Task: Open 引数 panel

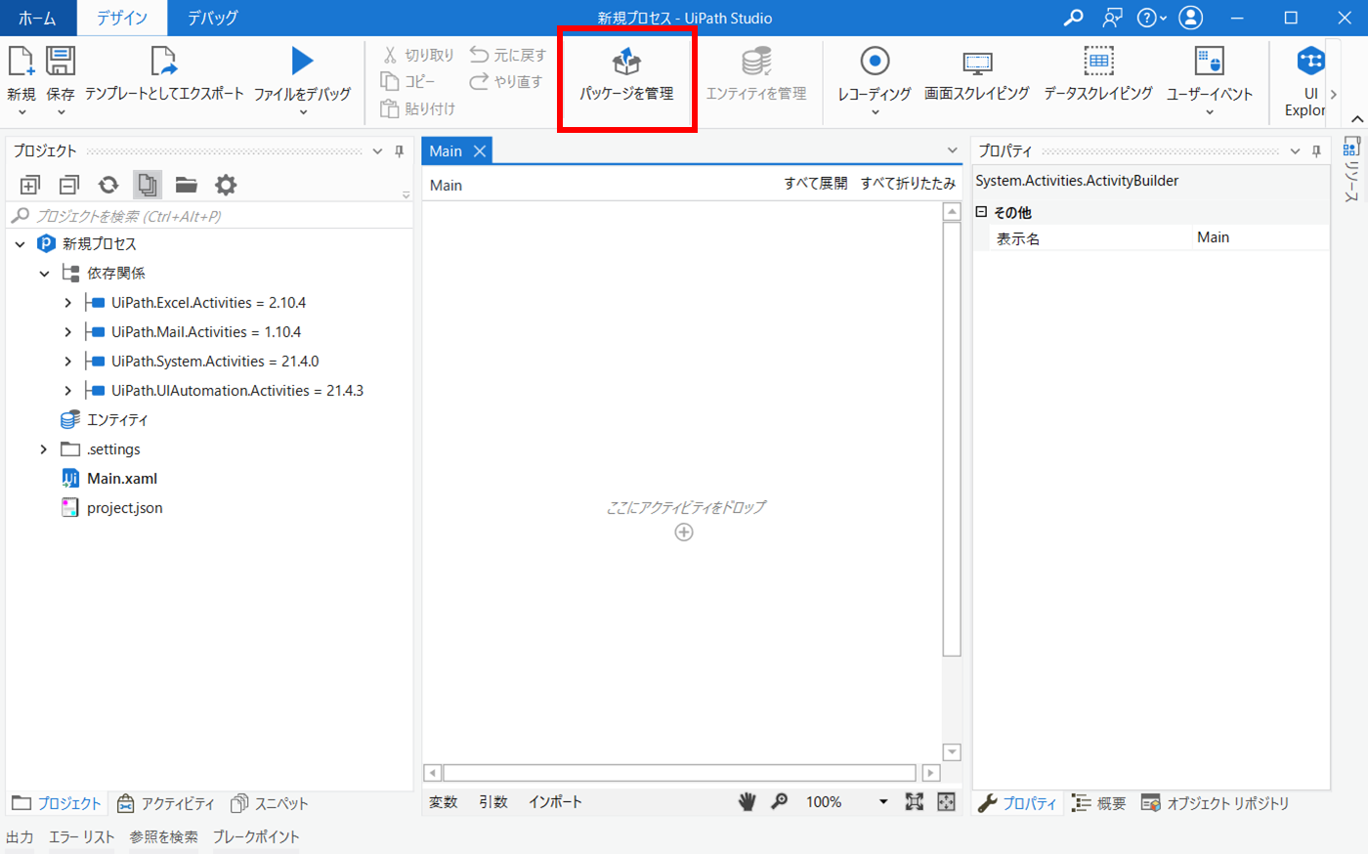Action: (493, 801)
